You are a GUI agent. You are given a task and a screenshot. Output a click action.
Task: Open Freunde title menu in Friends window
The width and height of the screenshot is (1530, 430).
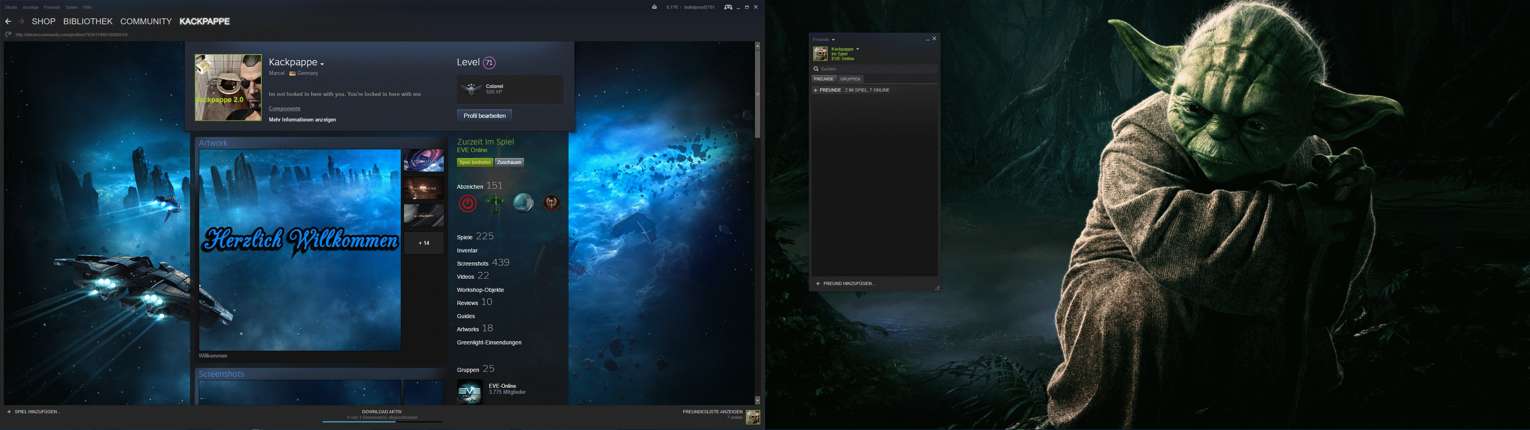(x=824, y=40)
